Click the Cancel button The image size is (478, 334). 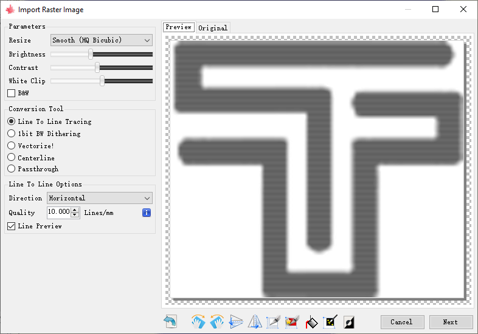pyautogui.click(x=402, y=322)
